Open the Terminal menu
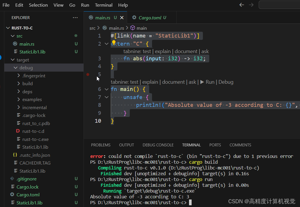 click(104, 5)
